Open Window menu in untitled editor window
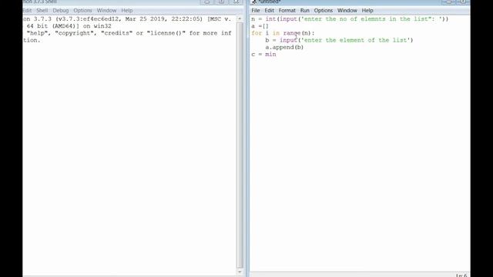This screenshot has height=277, width=493. [347, 10]
